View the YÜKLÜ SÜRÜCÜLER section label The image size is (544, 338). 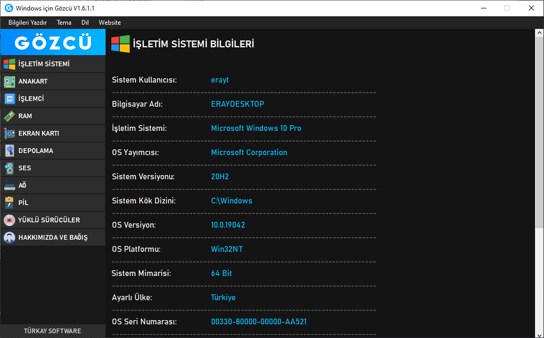(x=49, y=220)
